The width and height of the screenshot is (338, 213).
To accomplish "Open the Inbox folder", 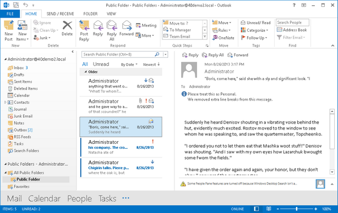I will coord(19,68).
